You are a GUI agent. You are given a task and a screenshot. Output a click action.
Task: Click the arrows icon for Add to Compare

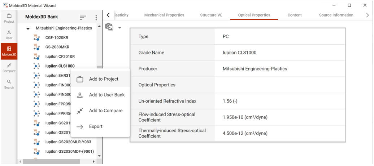80,111
